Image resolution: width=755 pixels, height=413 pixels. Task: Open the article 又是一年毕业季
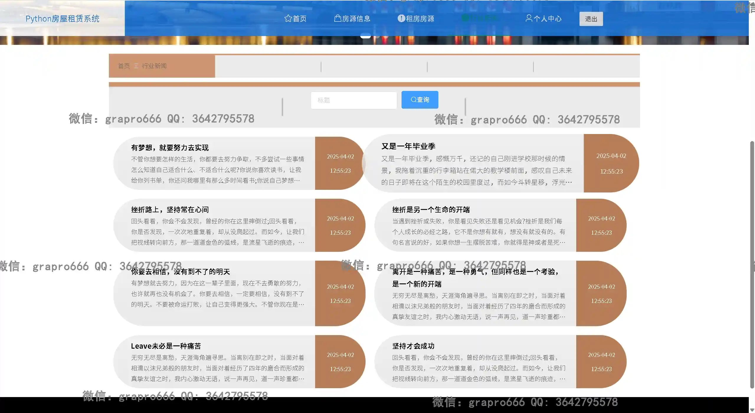point(409,146)
